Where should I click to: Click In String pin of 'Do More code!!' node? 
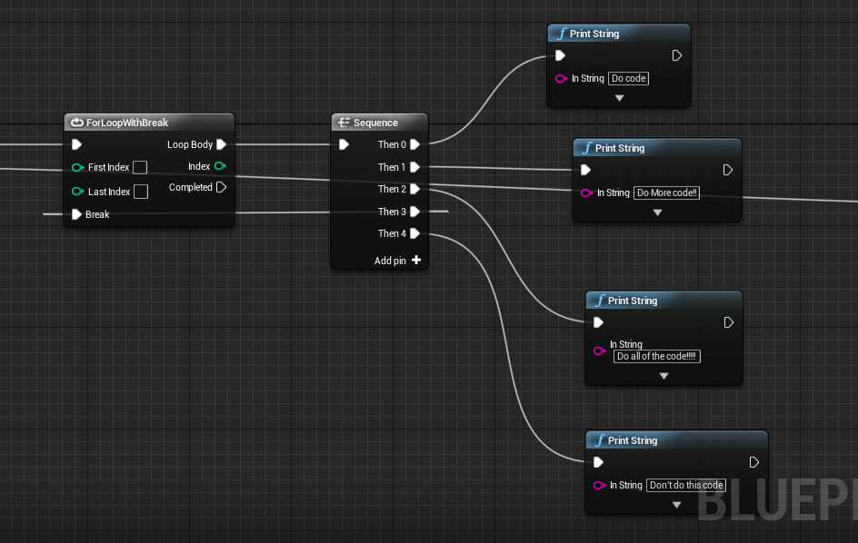tap(586, 193)
